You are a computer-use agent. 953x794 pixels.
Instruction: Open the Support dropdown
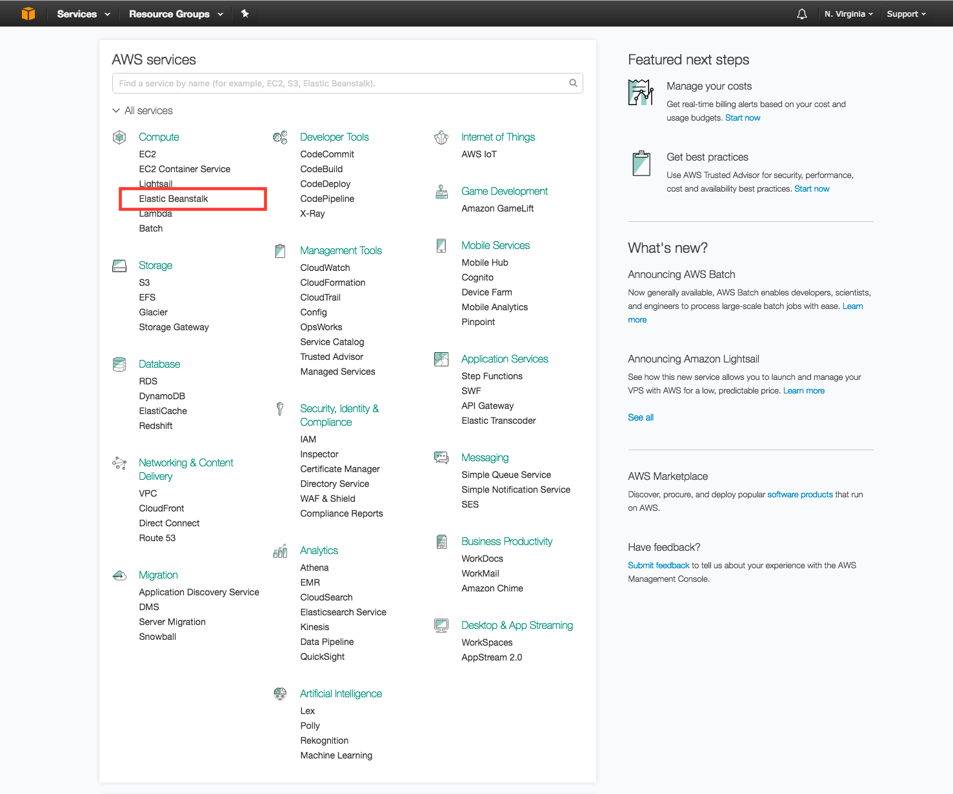pyautogui.click(x=906, y=13)
